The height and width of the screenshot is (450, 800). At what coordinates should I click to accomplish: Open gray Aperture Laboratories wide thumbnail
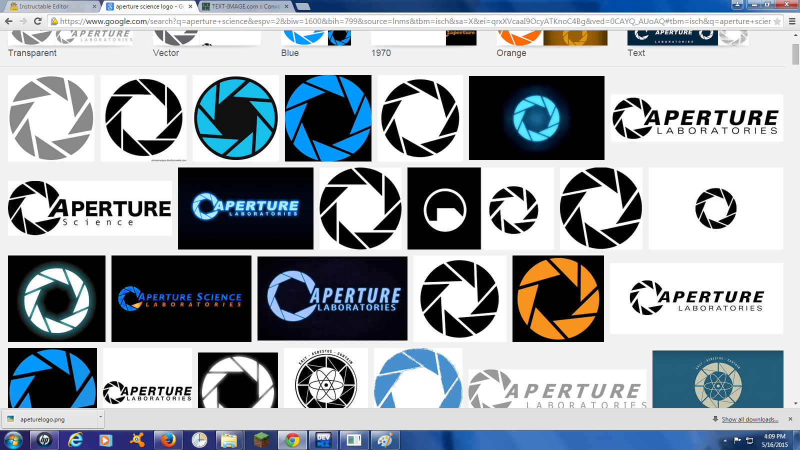tap(557, 388)
